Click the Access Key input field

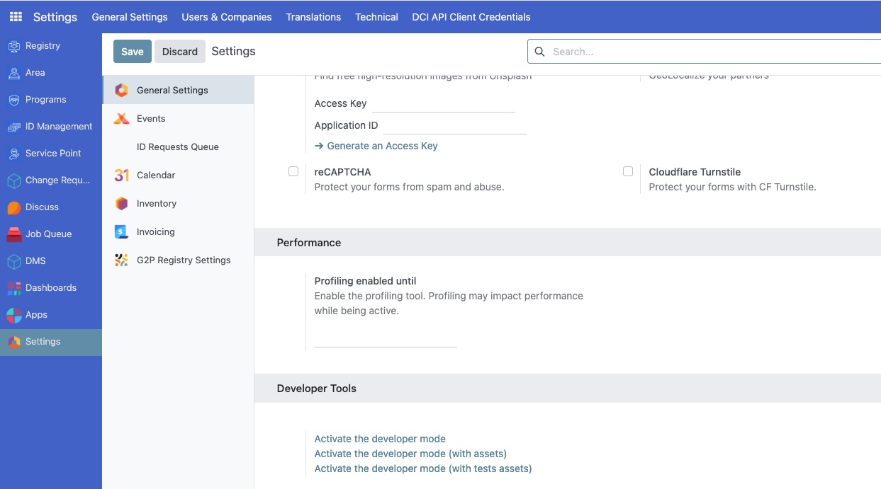click(x=443, y=103)
